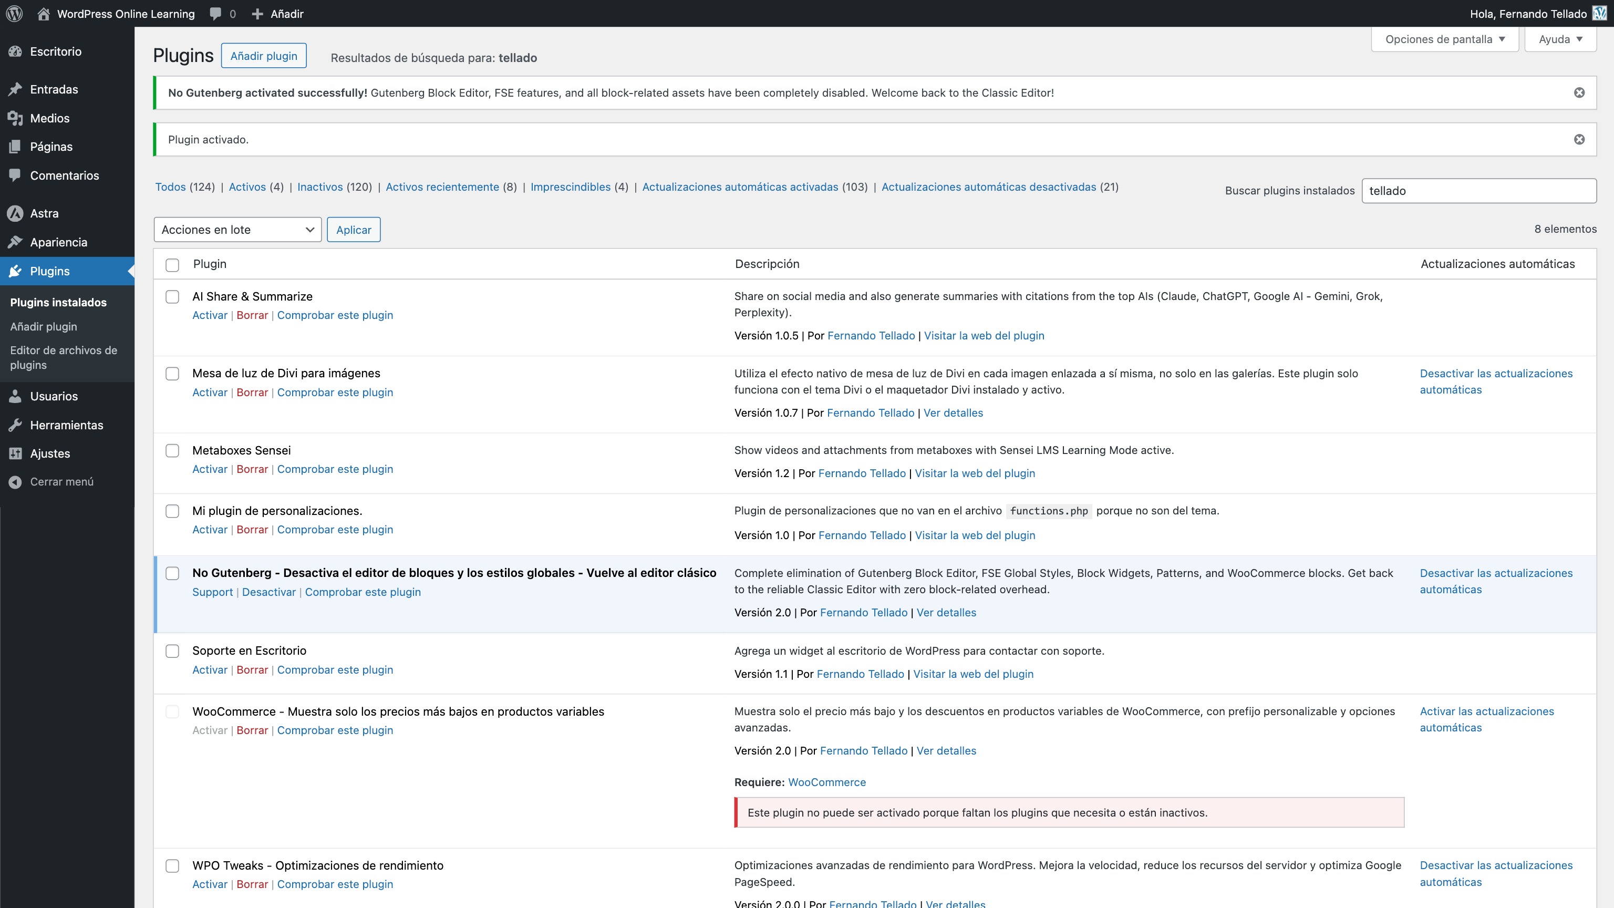The width and height of the screenshot is (1614, 908).
Task: Delete the Metaboxes Sensei plugin
Action: 252,469
